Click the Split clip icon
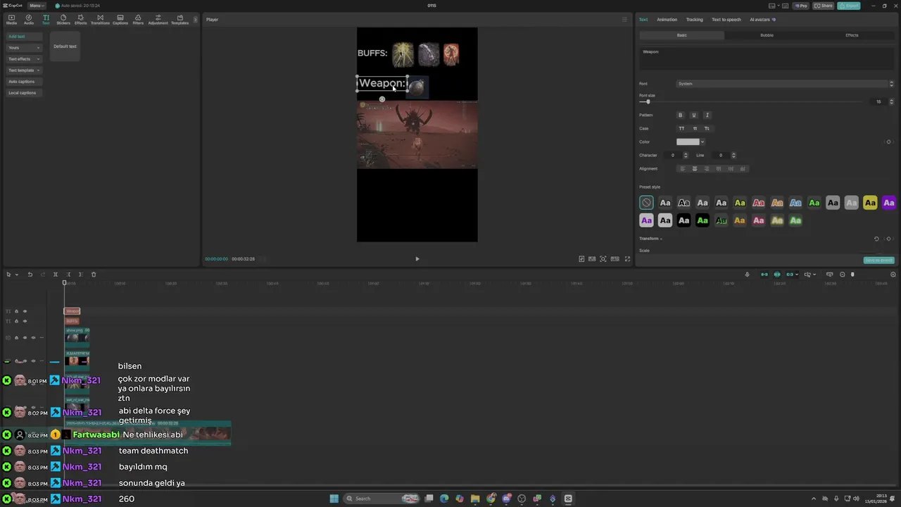Image resolution: width=901 pixels, height=507 pixels. click(x=55, y=275)
